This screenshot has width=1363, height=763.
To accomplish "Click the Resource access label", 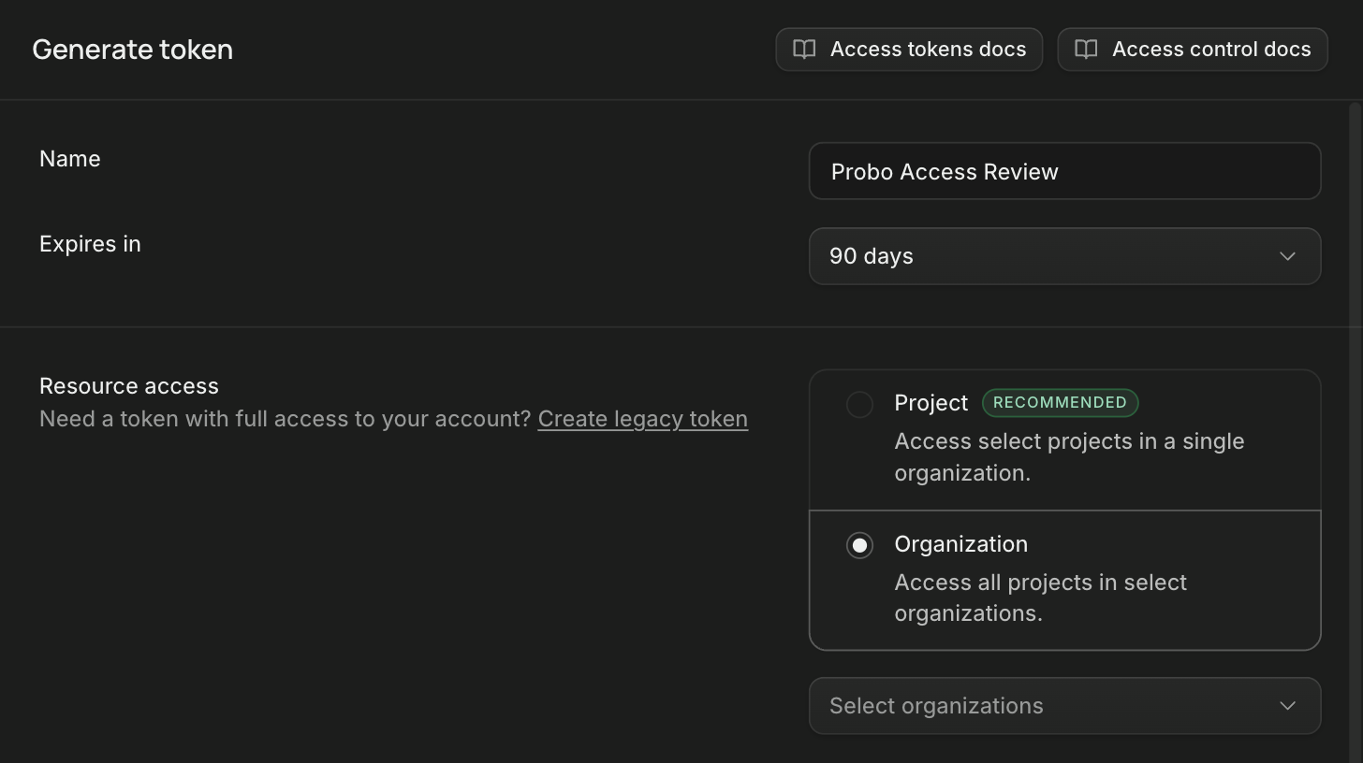I will (129, 386).
